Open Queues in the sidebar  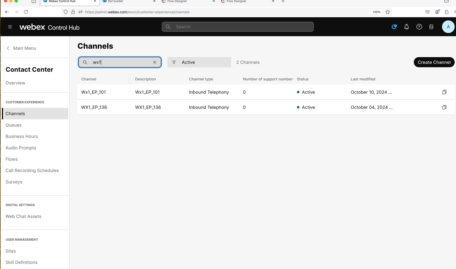(13, 125)
